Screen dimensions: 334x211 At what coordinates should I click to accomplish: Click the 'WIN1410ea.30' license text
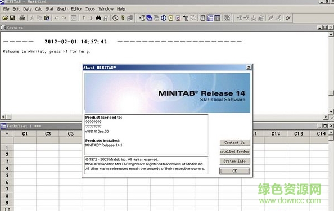[x=97, y=131]
